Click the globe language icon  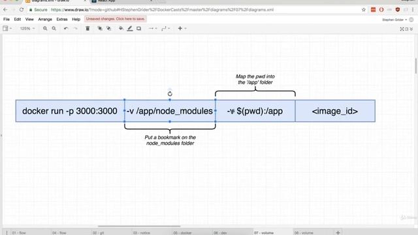pyautogui.click(x=411, y=20)
